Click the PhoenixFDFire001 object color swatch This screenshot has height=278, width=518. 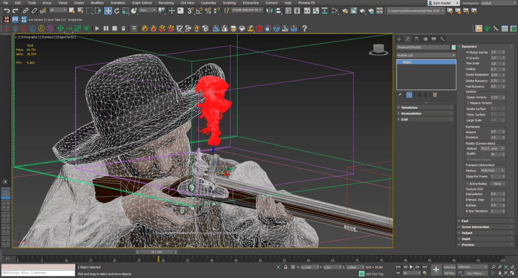(454, 47)
